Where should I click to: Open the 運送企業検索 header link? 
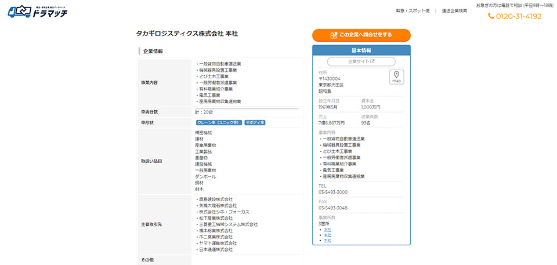[x=454, y=10]
